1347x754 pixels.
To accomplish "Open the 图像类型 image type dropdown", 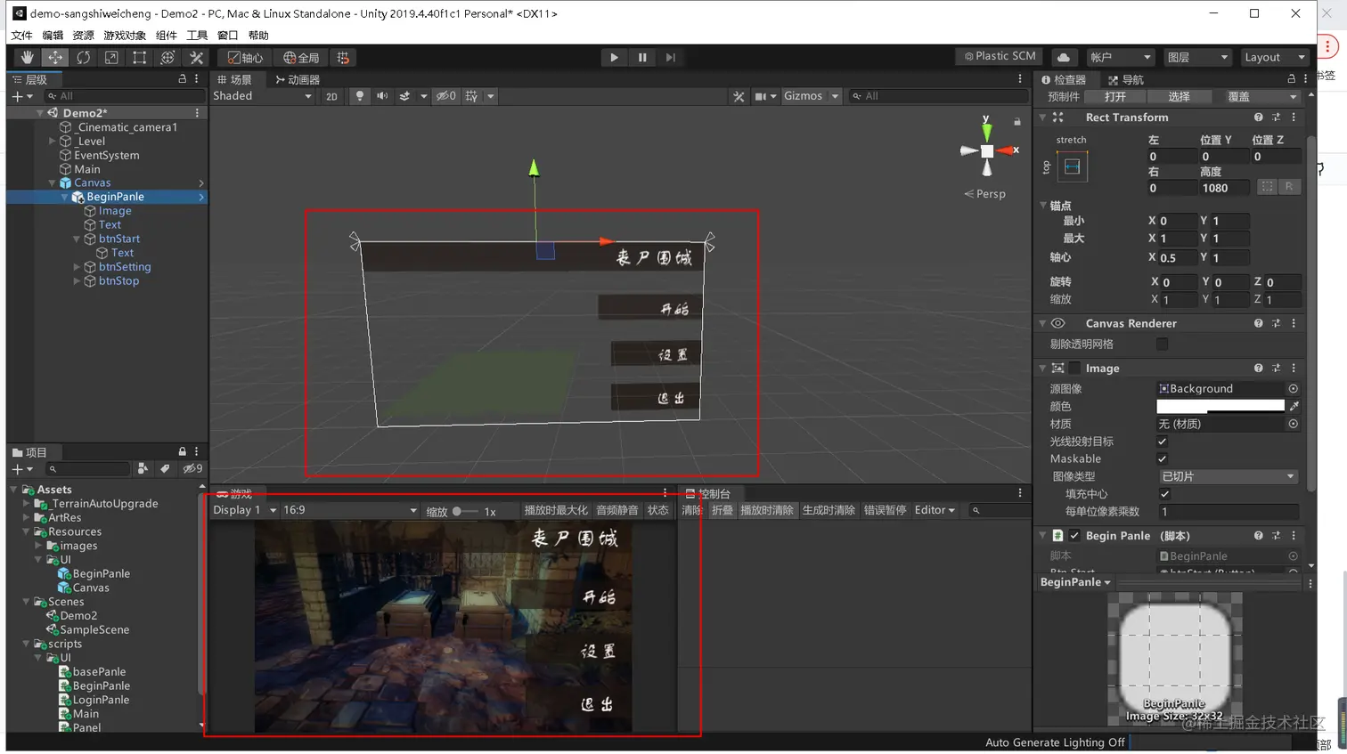I will click(1228, 477).
